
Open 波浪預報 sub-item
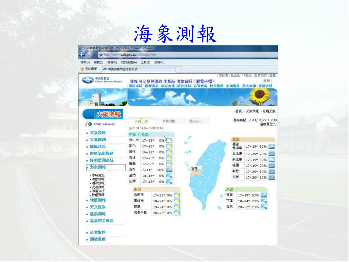tap(98, 187)
